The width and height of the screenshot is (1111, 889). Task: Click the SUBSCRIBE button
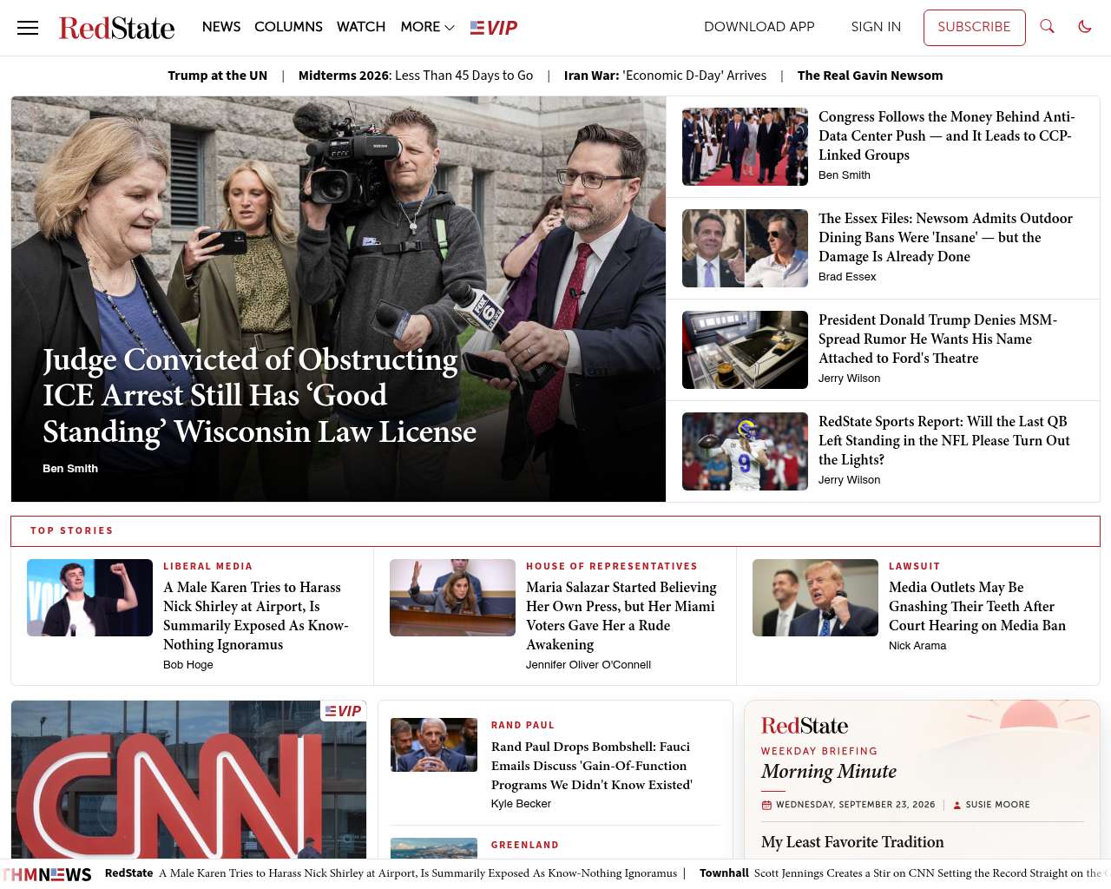974,27
